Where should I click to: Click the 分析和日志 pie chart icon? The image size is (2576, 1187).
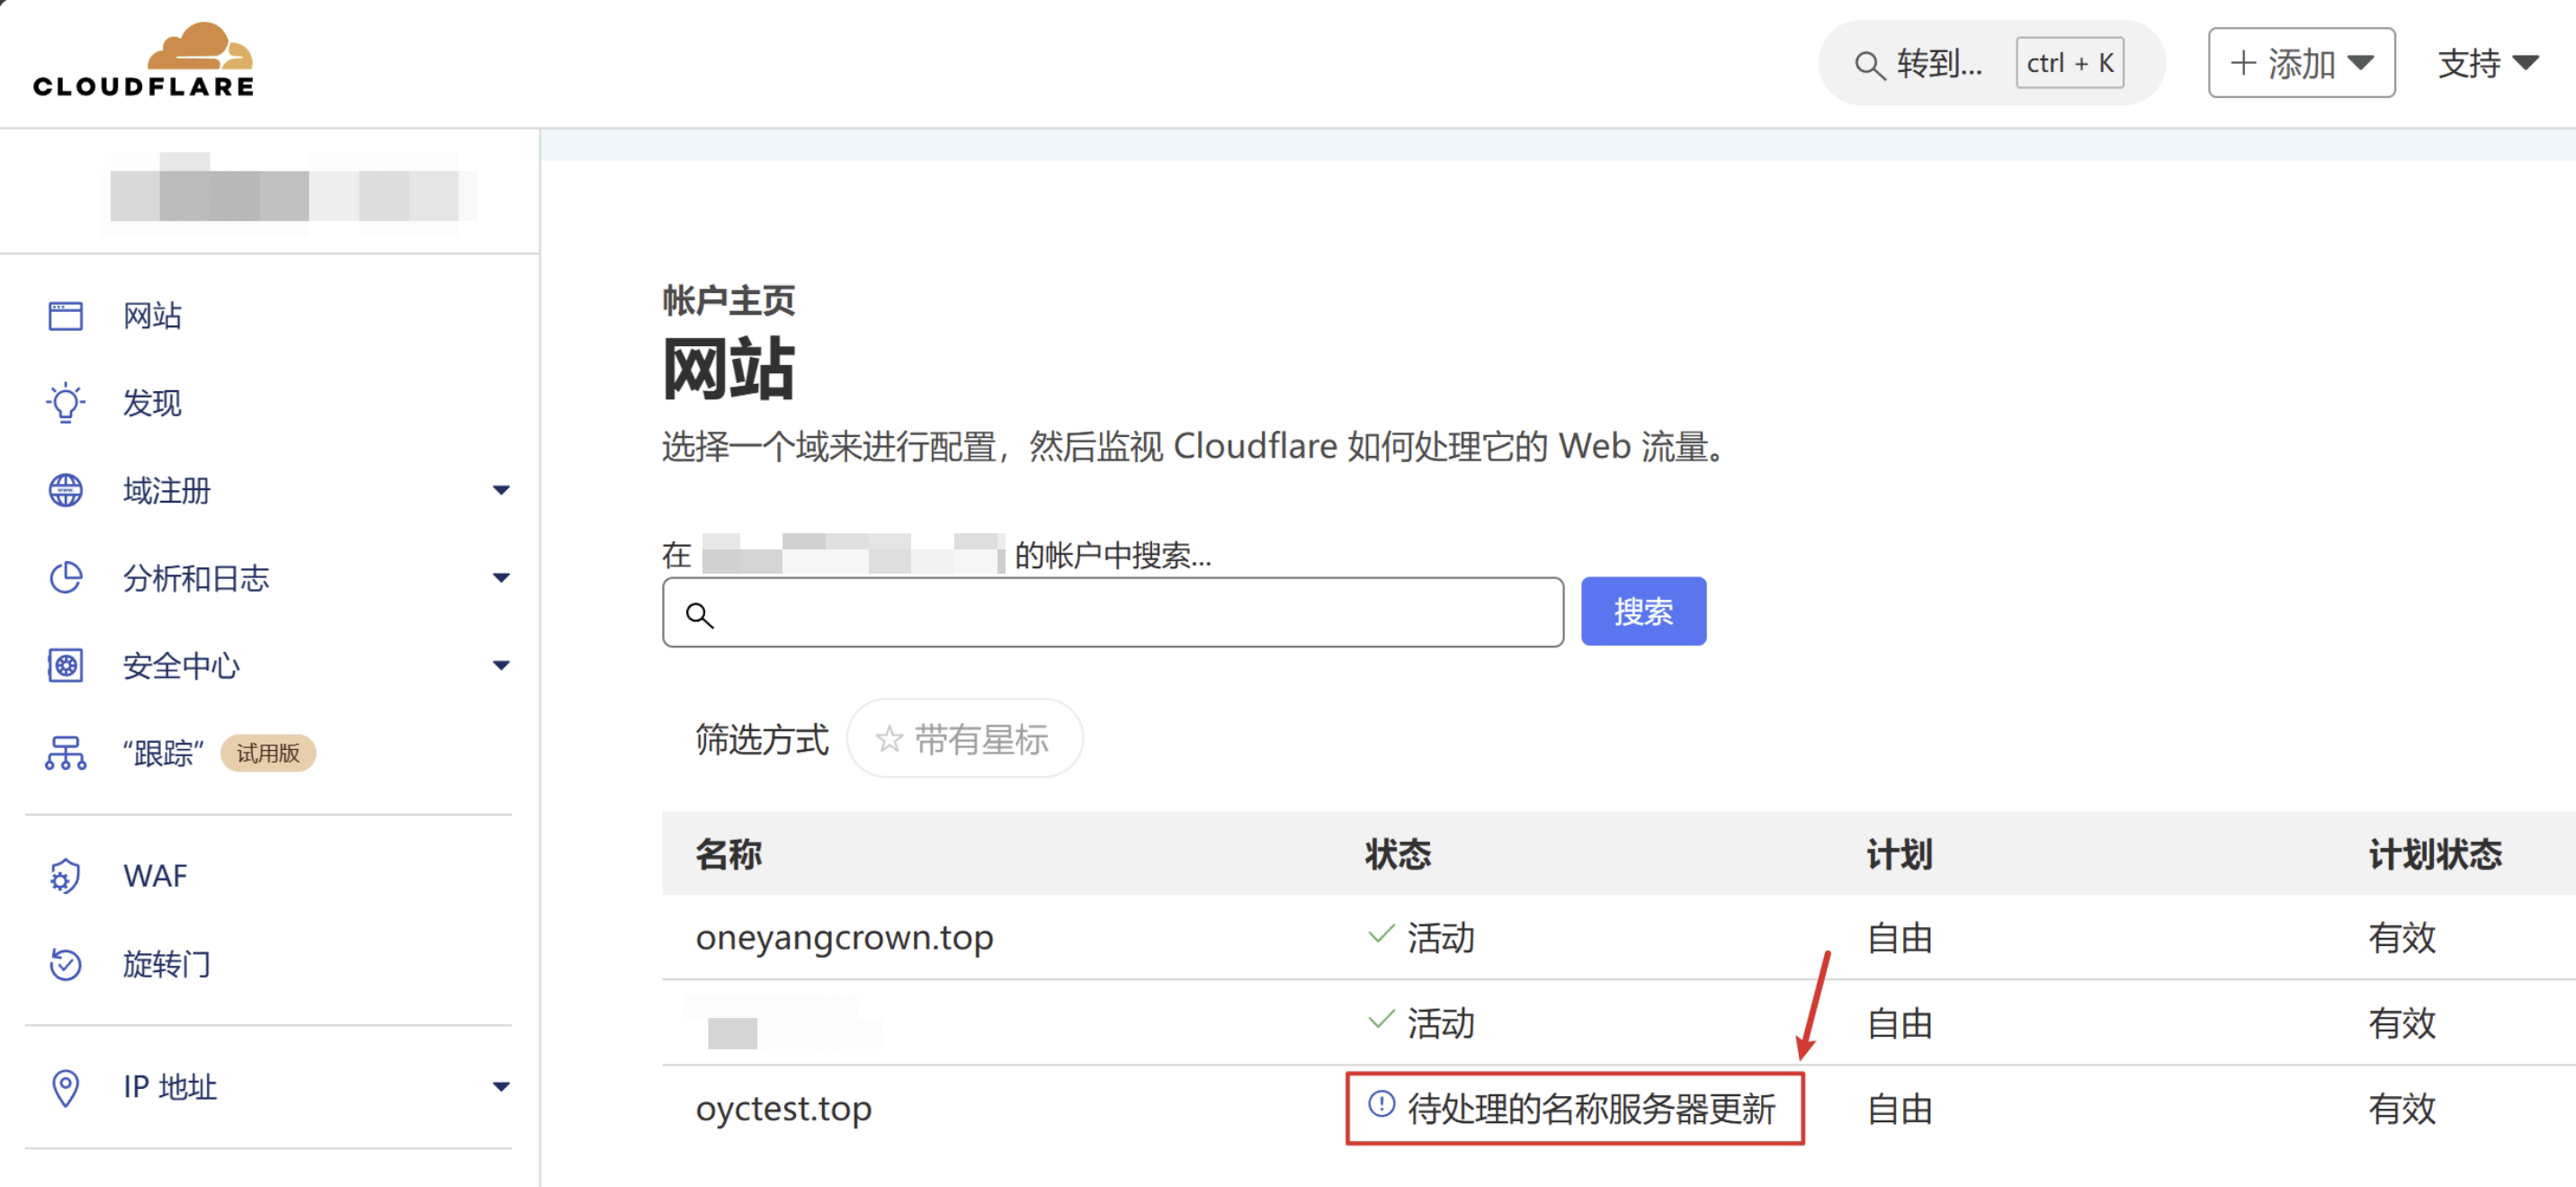(66, 578)
